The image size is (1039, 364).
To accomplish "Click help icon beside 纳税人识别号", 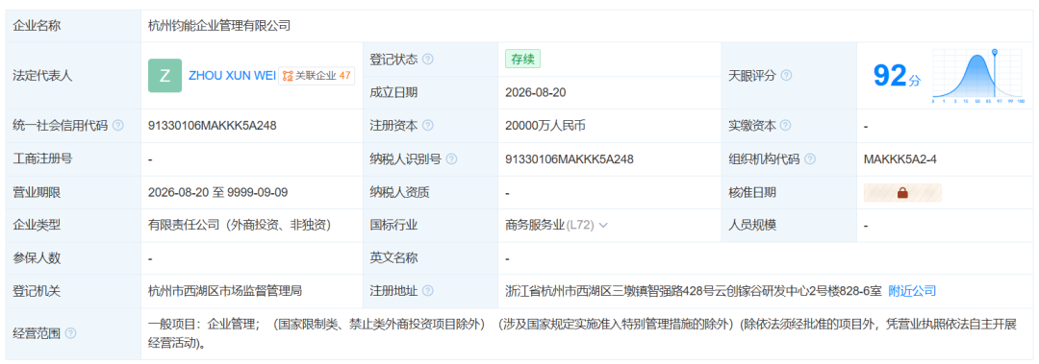I will [452, 158].
